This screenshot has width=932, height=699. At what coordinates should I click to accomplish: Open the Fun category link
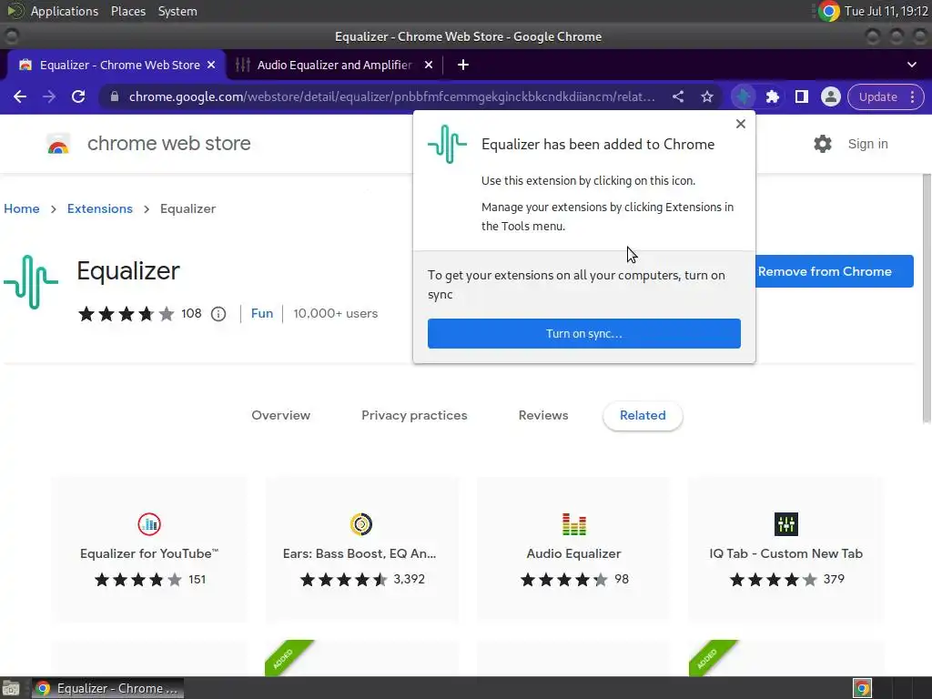click(x=262, y=313)
